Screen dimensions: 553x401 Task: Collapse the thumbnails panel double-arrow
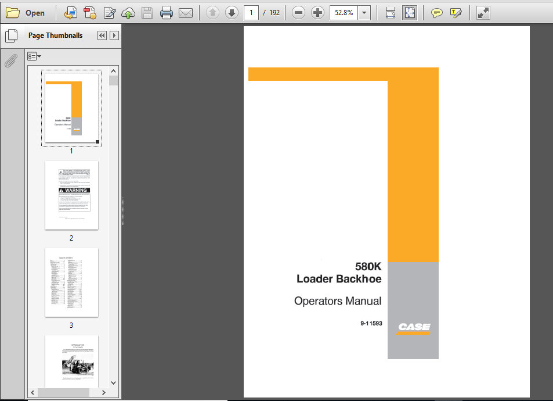pyautogui.click(x=102, y=35)
